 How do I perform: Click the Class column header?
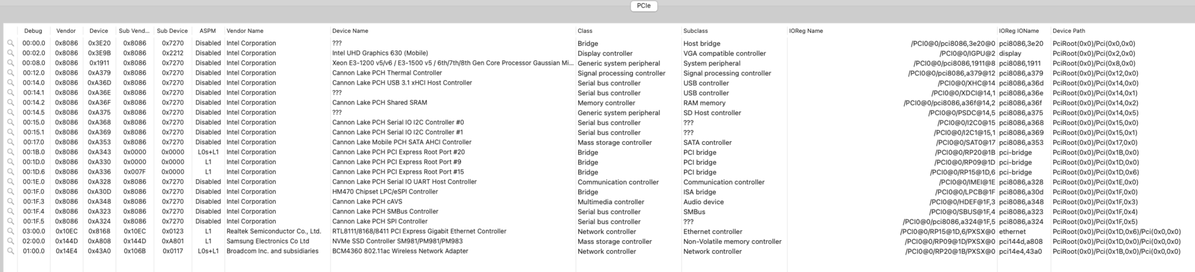click(585, 31)
